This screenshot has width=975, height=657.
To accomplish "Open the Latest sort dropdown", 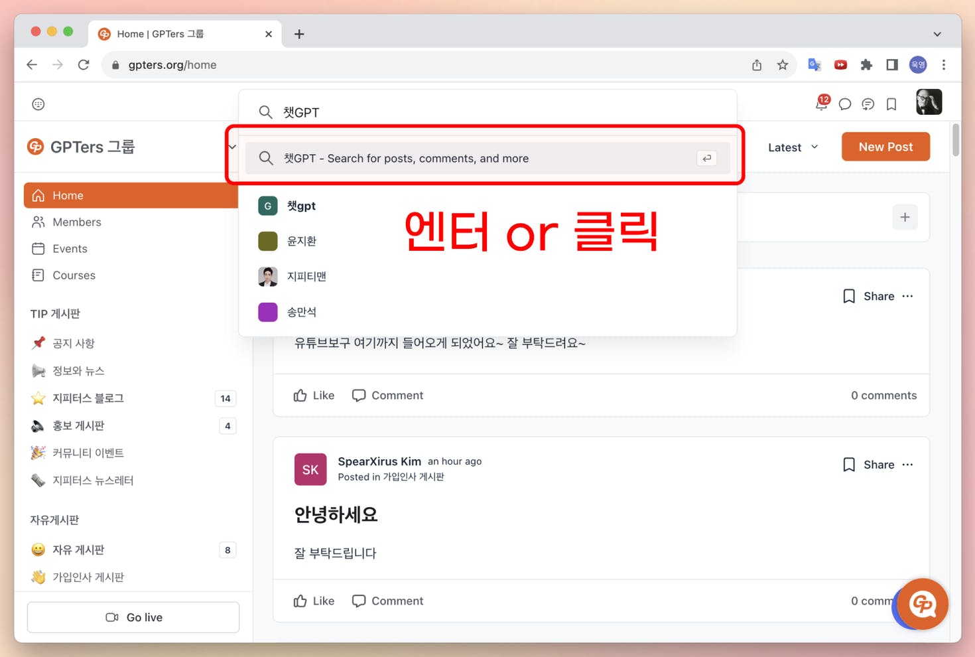I will click(x=793, y=147).
